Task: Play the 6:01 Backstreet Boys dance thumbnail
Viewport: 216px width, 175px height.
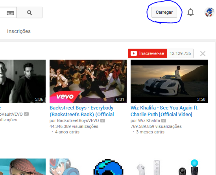Action: coord(88,81)
